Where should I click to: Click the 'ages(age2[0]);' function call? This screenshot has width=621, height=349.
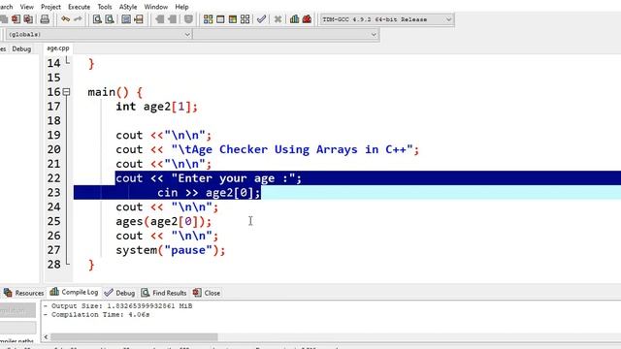tap(164, 221)
